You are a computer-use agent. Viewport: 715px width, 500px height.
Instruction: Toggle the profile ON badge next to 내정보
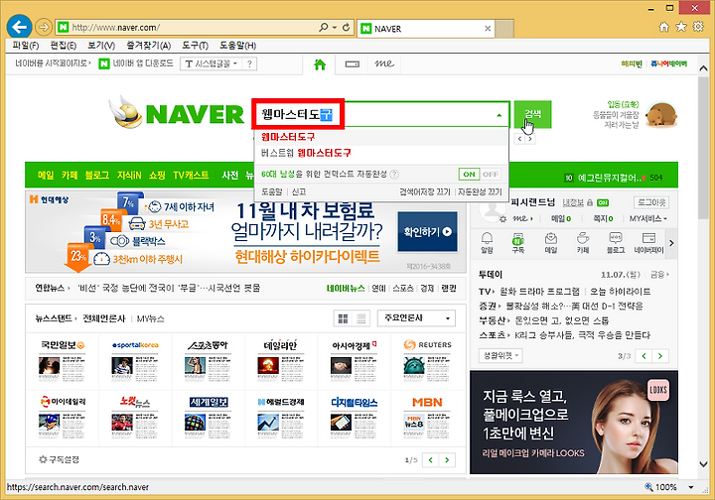tap(603, 202)
